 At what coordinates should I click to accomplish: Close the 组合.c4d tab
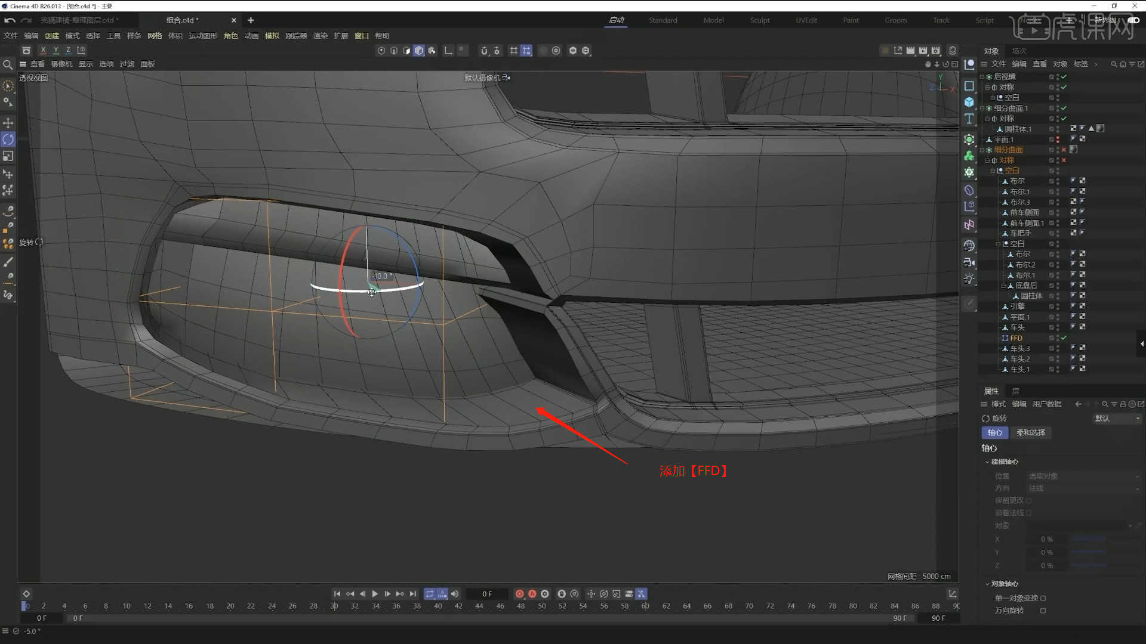[x=233, y=20]
